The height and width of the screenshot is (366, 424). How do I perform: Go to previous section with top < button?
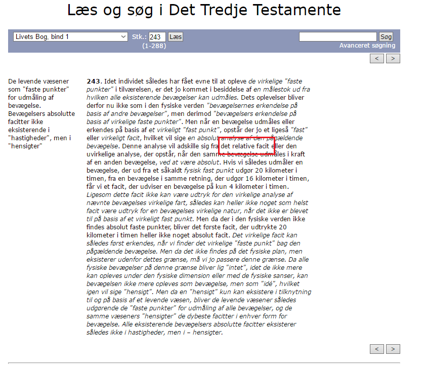point(376,58)
